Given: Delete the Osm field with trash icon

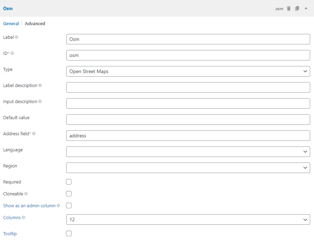Looking at the screenshot, I should [289, 8].
